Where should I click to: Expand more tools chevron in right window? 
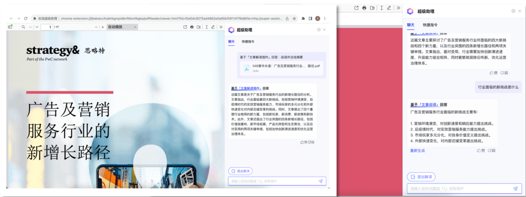(398, 8)
